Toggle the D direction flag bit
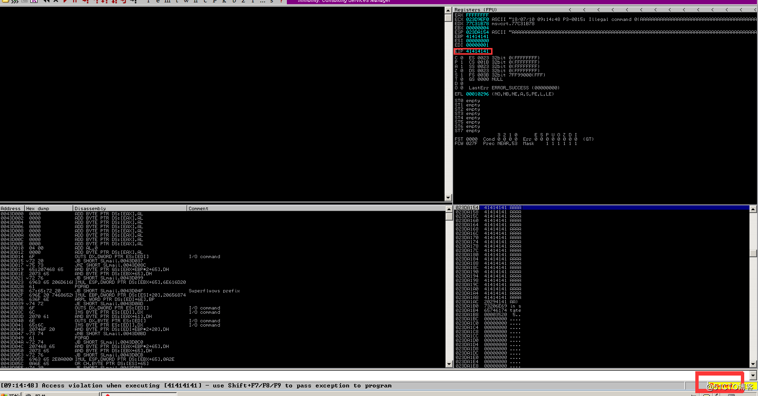The image size is (758, 396). pyautogui.click(x=462, y=84)
